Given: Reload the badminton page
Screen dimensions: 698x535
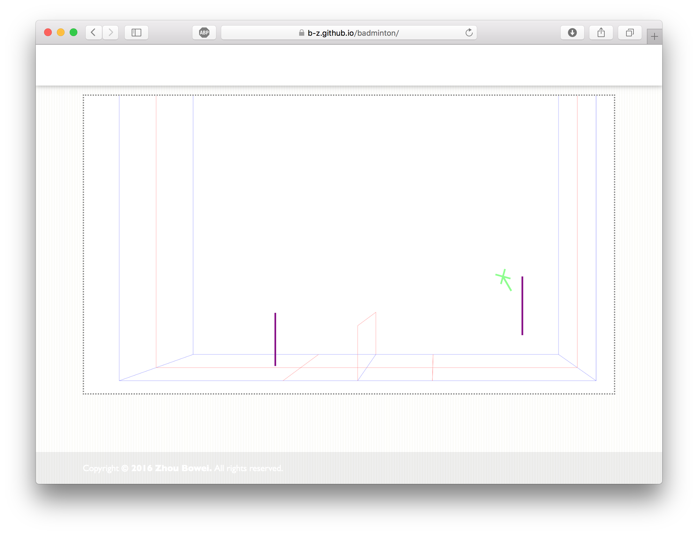Looking at the screenshot, I should coord(469,33).
